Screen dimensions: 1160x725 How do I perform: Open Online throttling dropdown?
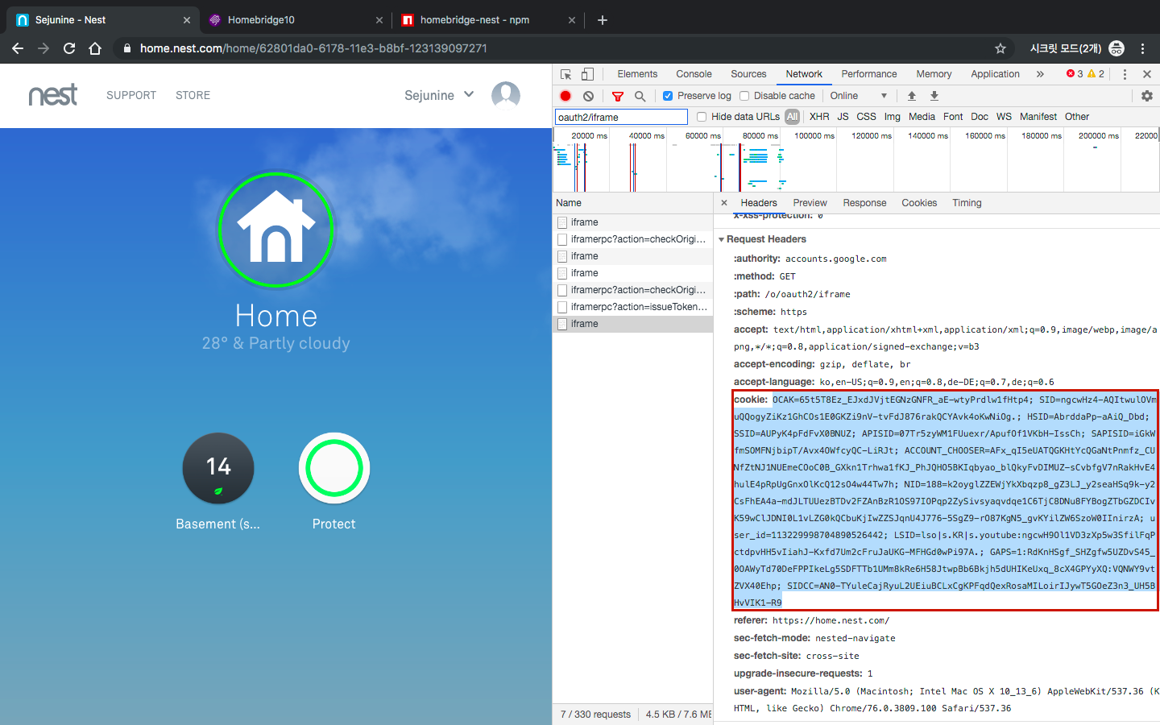coord(859,96)
